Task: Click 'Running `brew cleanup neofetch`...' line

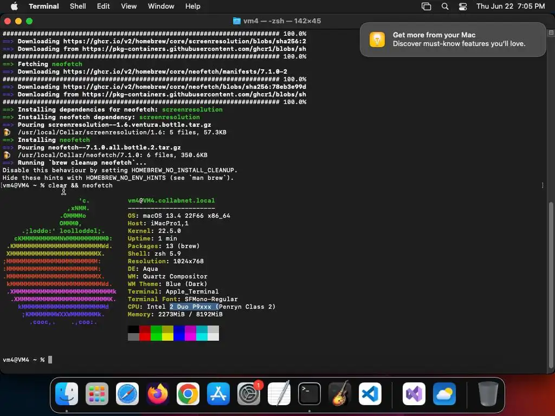Action: coord(82,162)
